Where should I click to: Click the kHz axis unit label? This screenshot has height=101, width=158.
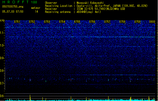(x=2, y=20)
